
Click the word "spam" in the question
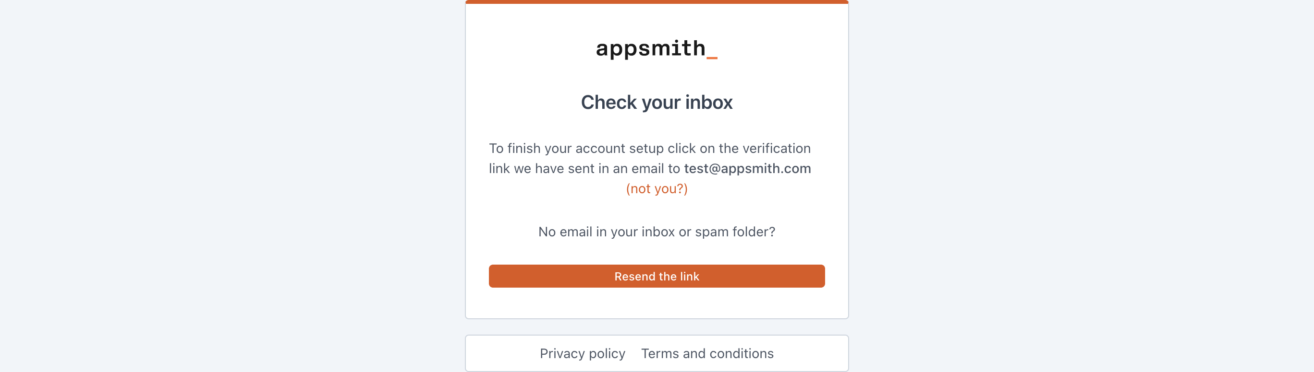pyautogui.click(x=712, y=232)
